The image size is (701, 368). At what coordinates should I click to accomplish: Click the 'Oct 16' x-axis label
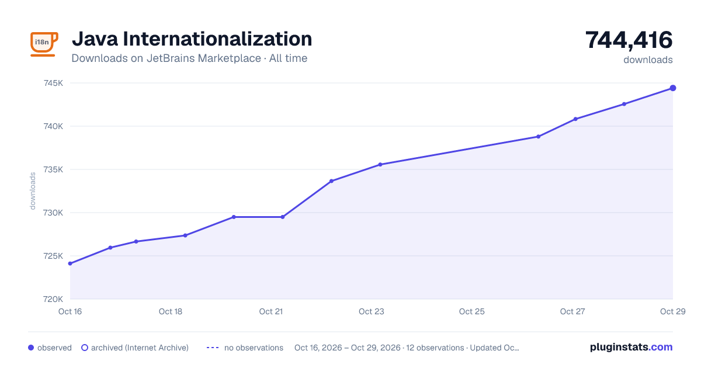click(x=70, y=311)
